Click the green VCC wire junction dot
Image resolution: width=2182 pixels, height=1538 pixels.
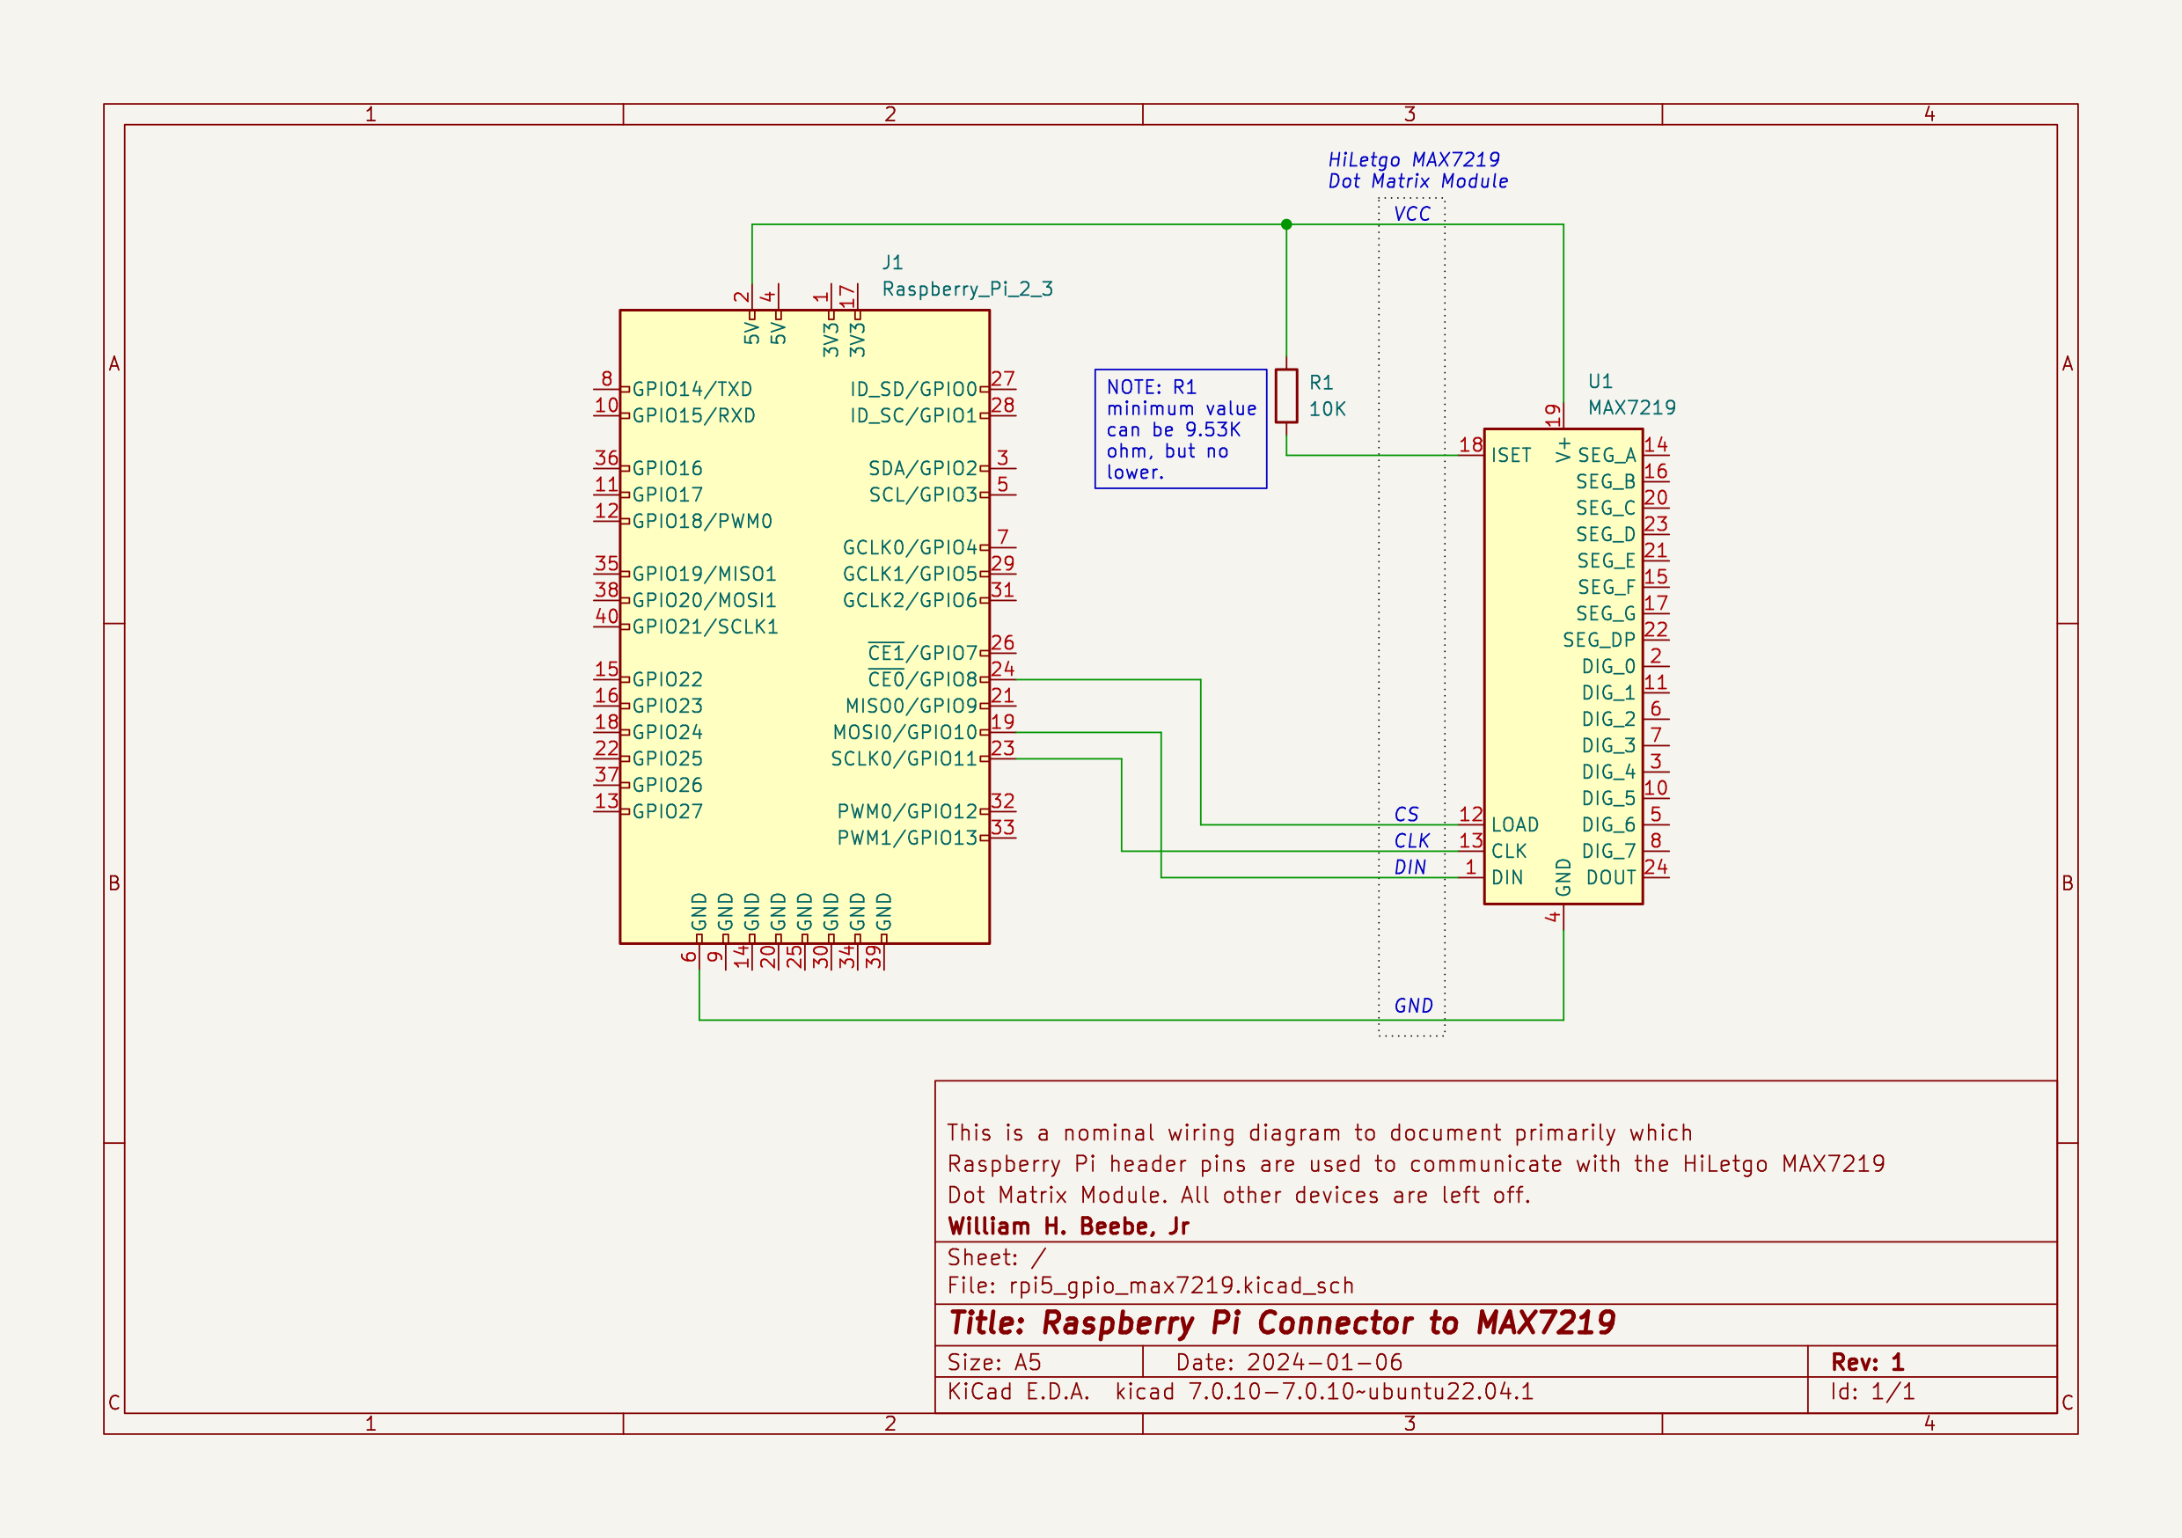1285,224
